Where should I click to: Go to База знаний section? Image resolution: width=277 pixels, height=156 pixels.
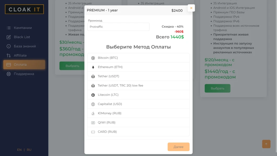pos(24,46)
